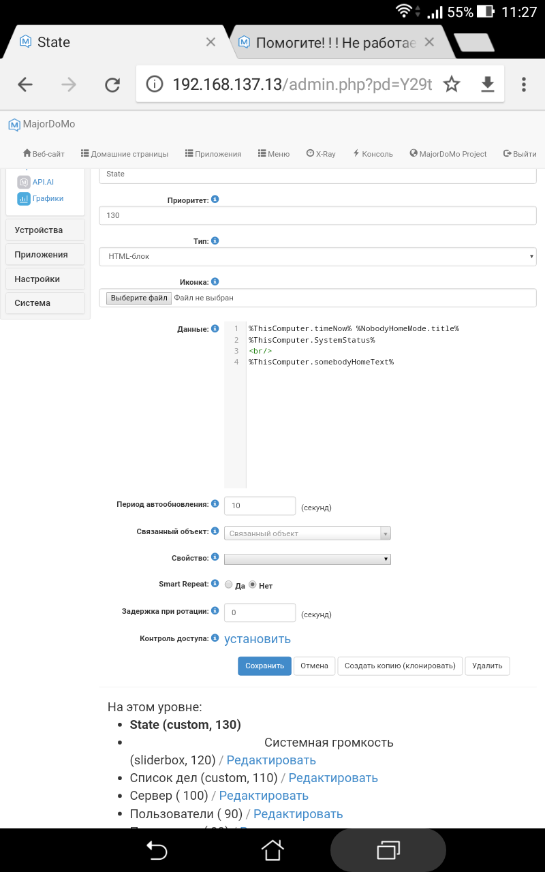Enable Smart Repeat by selecting Да
The height and width of the screenshot is (872, 545).
pos(228,584)
